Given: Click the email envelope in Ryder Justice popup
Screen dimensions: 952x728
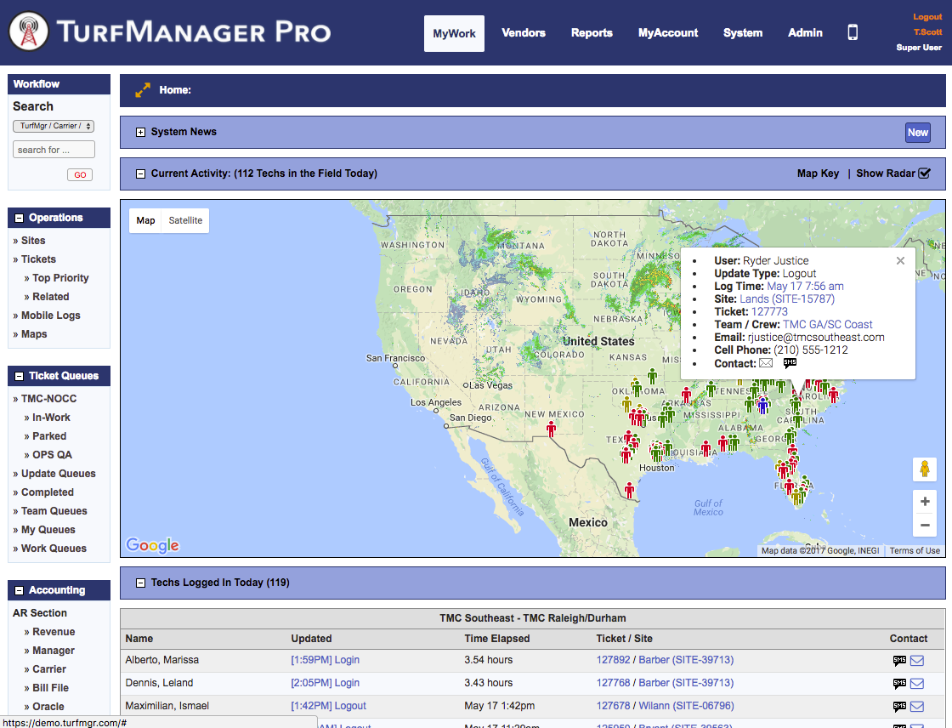Looking at the screenshot, I should tap(766, 363).
